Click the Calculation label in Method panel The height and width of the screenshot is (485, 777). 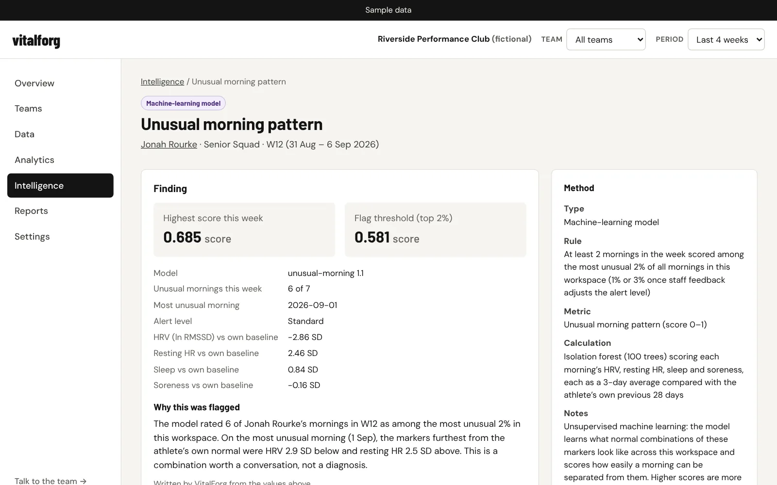click(587, 343)
